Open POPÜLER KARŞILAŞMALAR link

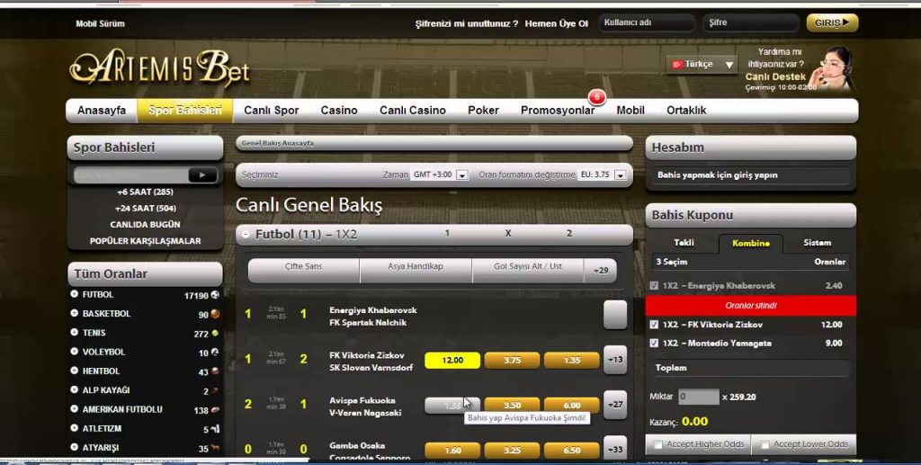[x=145, y=241]
